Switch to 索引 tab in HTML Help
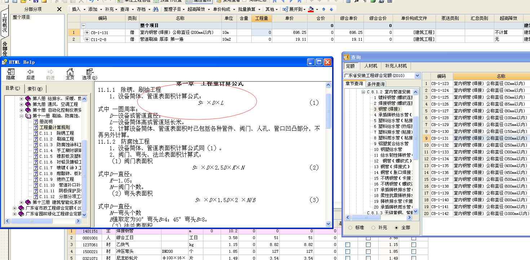This screenshot has height=260, width=530. pos(35,89)
